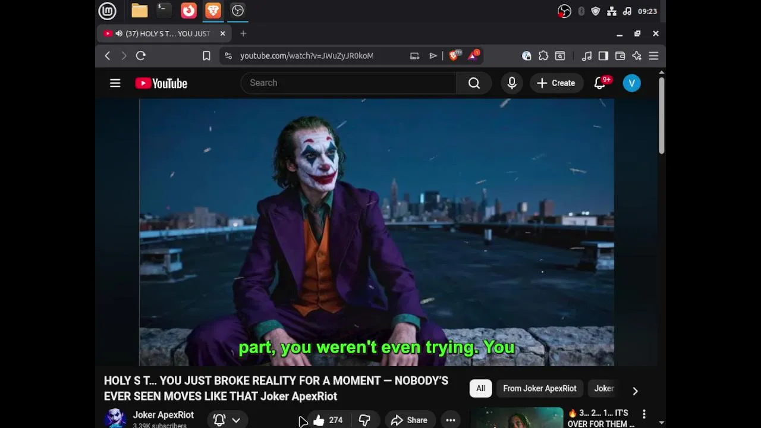Image resolution: width=761 pixels, height=428 pixels.
Task: Click the video player to pause
Action: (376, 232)
